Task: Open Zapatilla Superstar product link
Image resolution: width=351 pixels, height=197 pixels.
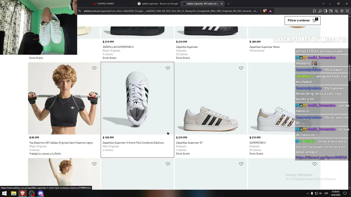Action: 187,47
